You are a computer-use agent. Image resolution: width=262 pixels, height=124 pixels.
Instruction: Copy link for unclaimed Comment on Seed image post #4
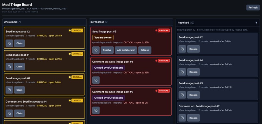click(9, 113)
